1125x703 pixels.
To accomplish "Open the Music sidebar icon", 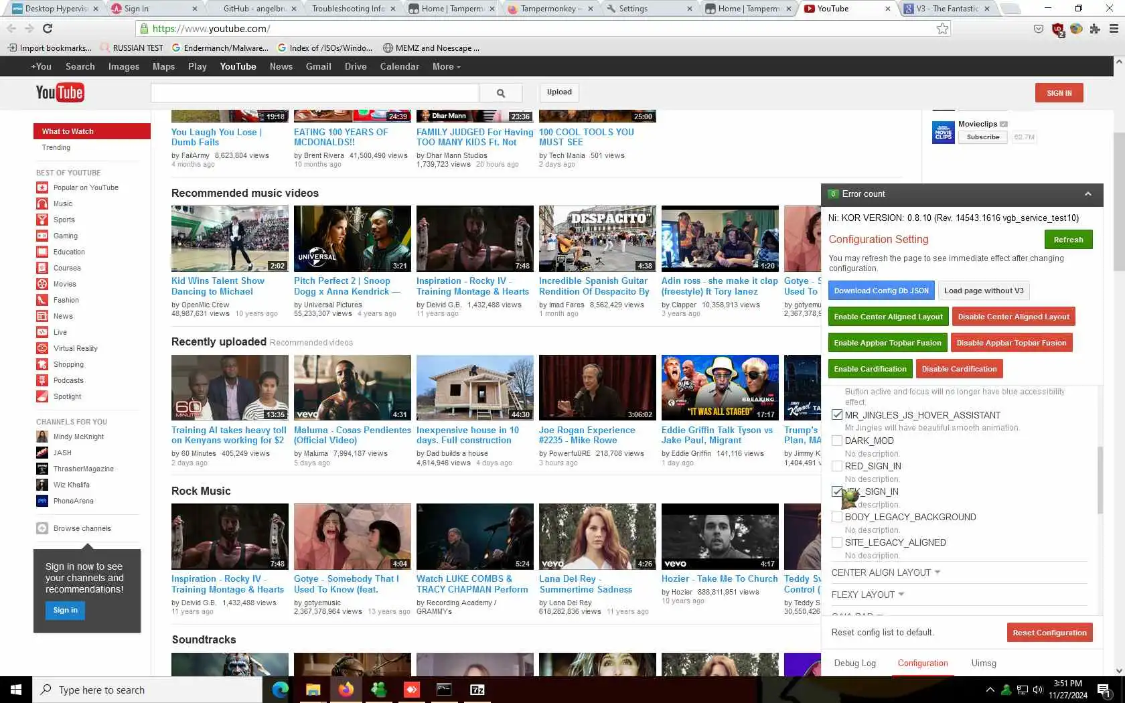I will click(x=42, y=204).
